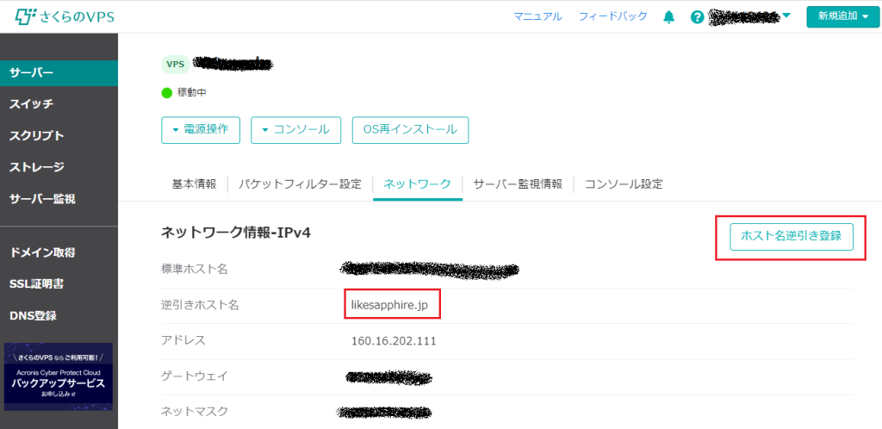Select スクリプト in the sidebar
This screenshot has height=429, width=882.
coord(36,136)
